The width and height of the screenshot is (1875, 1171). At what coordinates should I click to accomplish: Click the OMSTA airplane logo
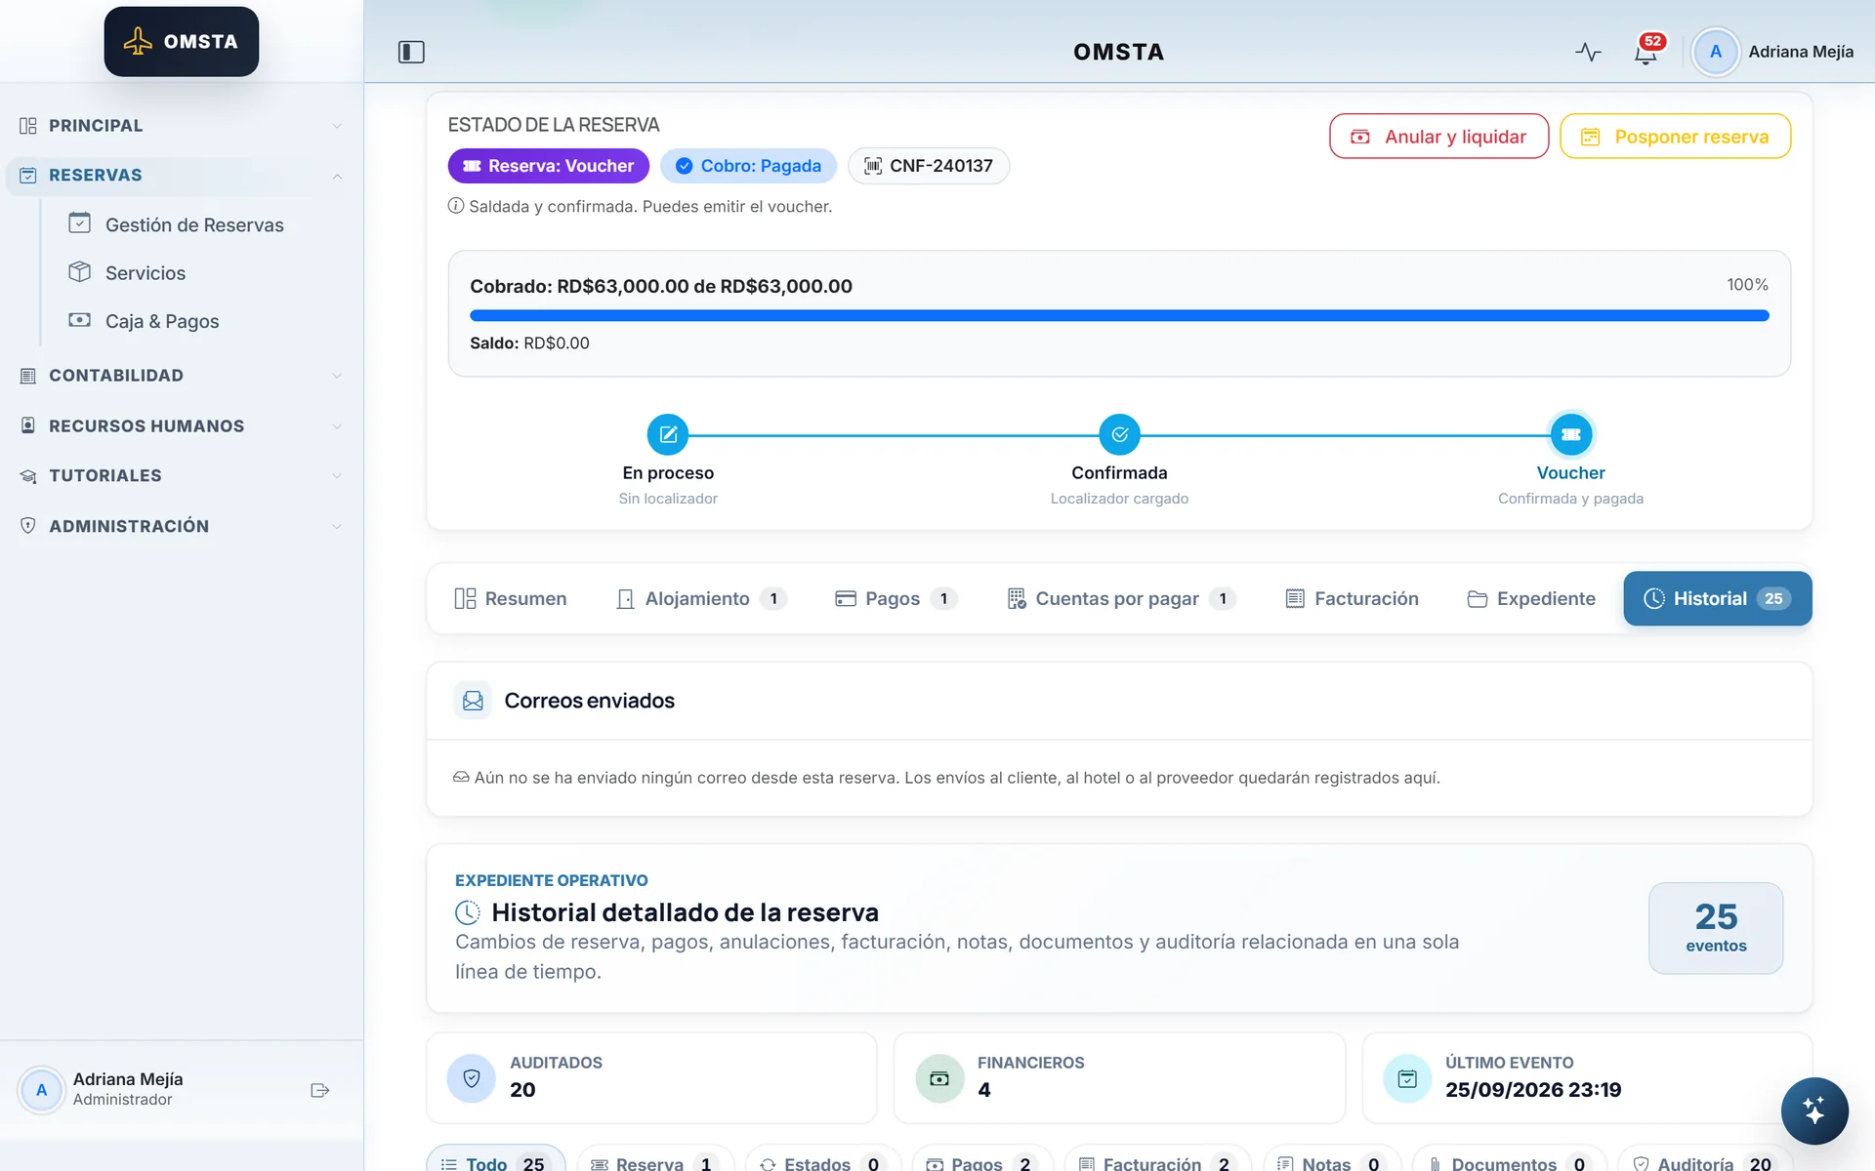pos(182,42)
